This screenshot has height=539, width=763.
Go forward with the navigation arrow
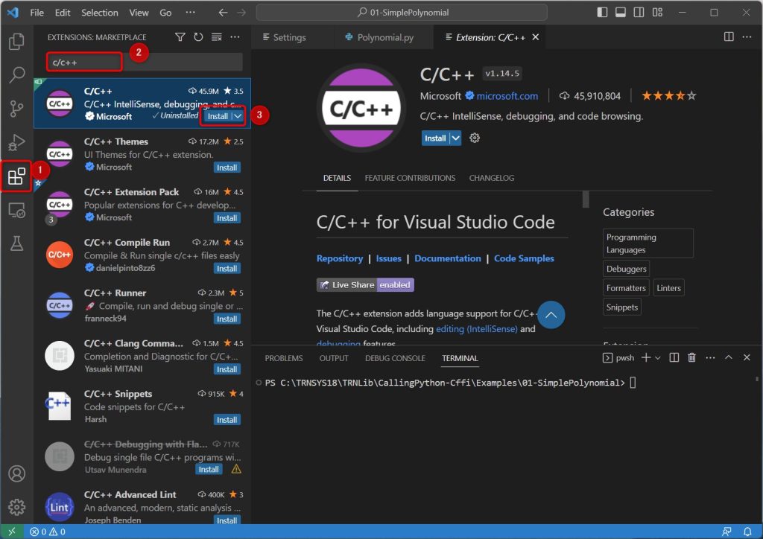[x=241, y=13]
